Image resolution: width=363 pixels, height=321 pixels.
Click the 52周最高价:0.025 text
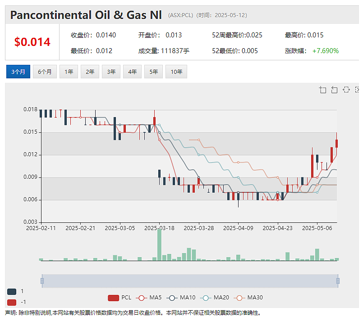237,35
